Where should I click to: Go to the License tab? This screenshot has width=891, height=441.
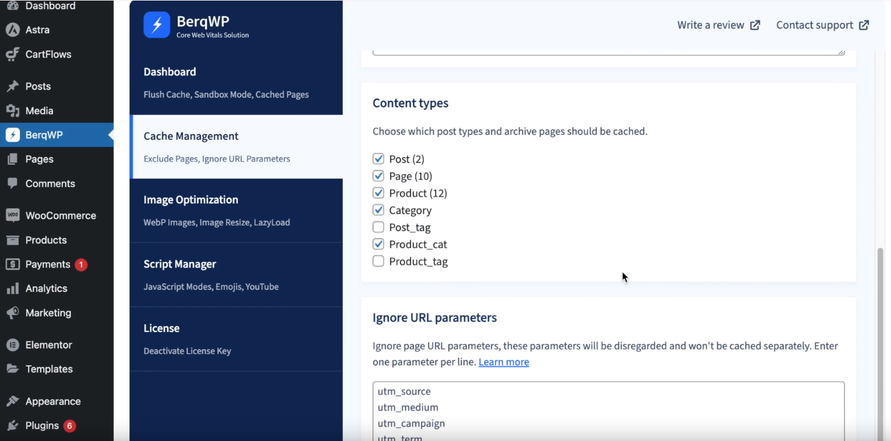[x=236, y=339]
